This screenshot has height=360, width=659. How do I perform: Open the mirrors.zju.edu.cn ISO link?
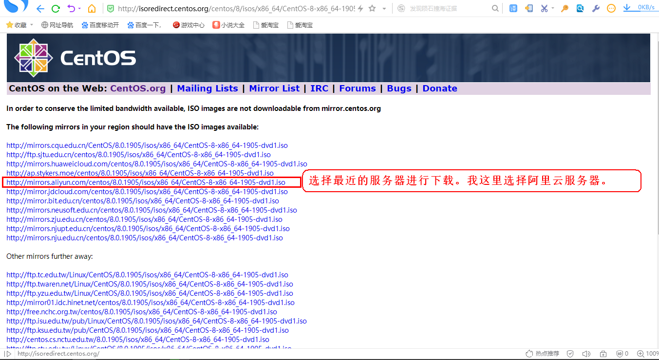click(144, 219)
